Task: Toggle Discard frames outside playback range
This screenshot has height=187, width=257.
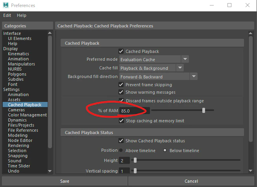Action: [121, 100]
